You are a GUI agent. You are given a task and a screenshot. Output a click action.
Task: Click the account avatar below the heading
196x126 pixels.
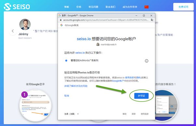[98, 44]
